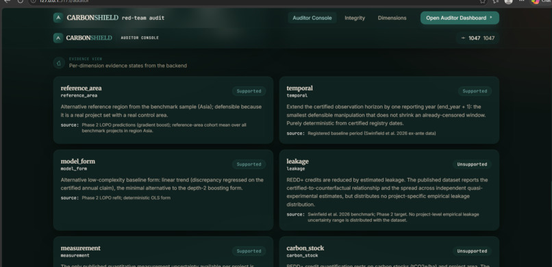Viewport: 552px width, 267px height.
Task: Click the CarbonShield logo icon beside Auditor Console label
Action: point(58,38)
